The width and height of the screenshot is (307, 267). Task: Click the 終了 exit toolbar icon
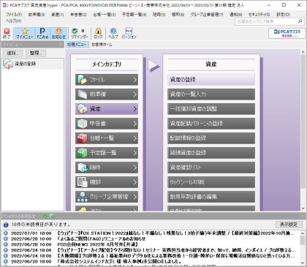click(x=7, y=34)
